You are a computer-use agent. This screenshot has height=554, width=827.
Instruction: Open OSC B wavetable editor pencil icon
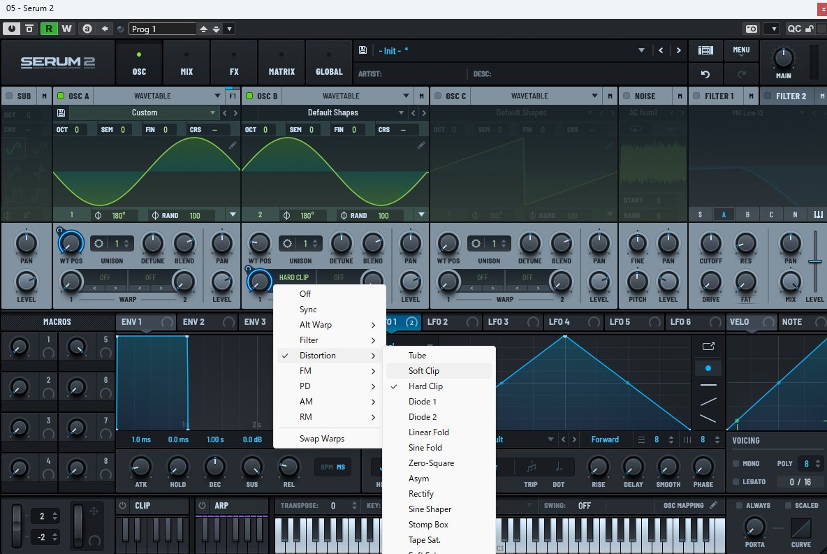pyautogui.click(x=421, y=145)
